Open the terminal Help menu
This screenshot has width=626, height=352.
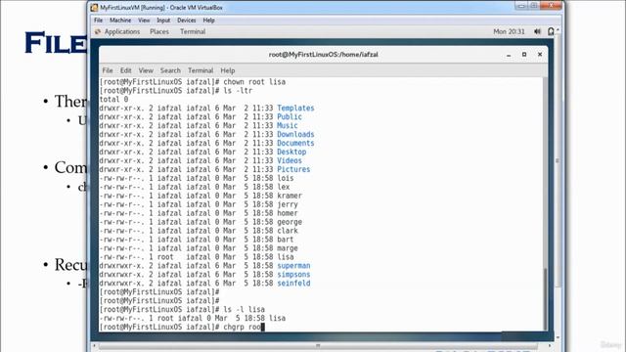[x=228, y=70]
